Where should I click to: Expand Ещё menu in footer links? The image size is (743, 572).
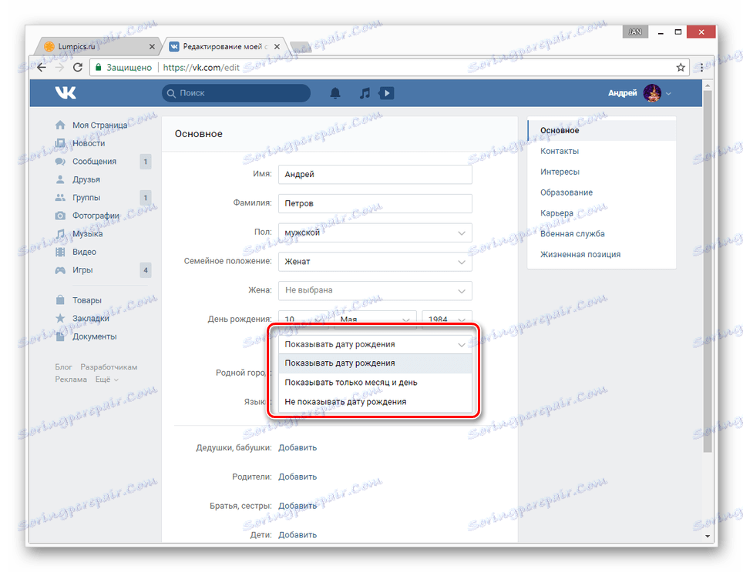click(106, 380)
